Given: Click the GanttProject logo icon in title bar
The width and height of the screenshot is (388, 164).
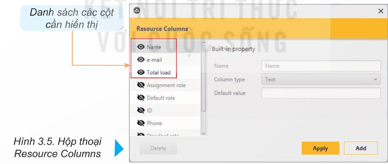Looking at the screenshot, I should [x=136, y=10].
